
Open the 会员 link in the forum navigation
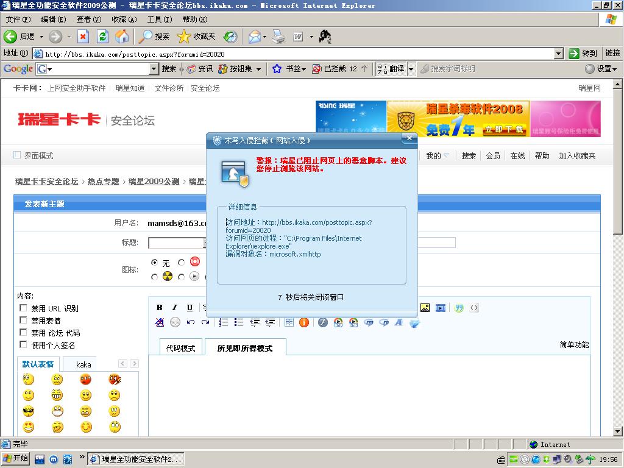pyautogui.click(x=492, y=155)
